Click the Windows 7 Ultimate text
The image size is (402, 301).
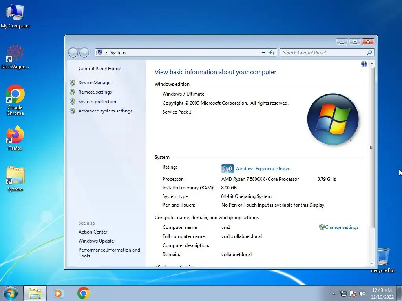click(x=183, y=94)
